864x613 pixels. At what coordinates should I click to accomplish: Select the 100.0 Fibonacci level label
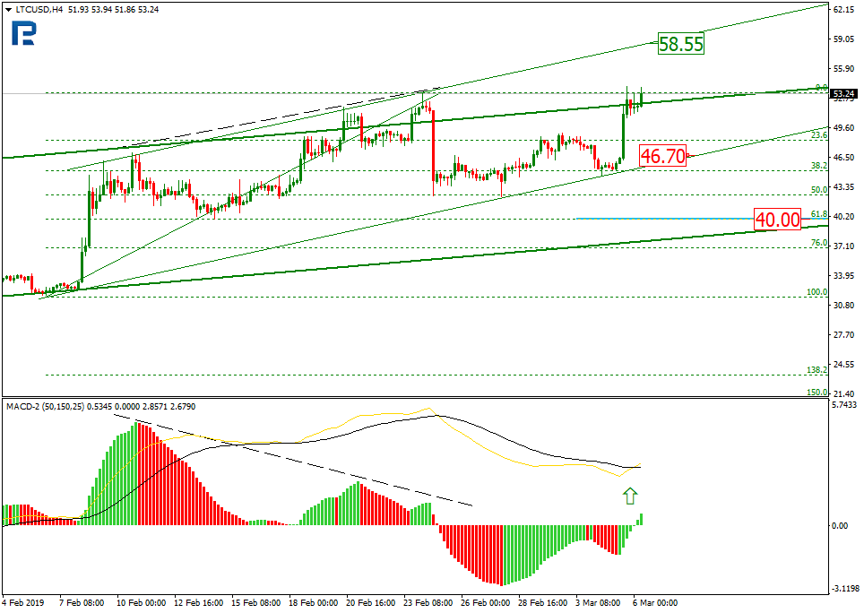click(x=816, y=292)
